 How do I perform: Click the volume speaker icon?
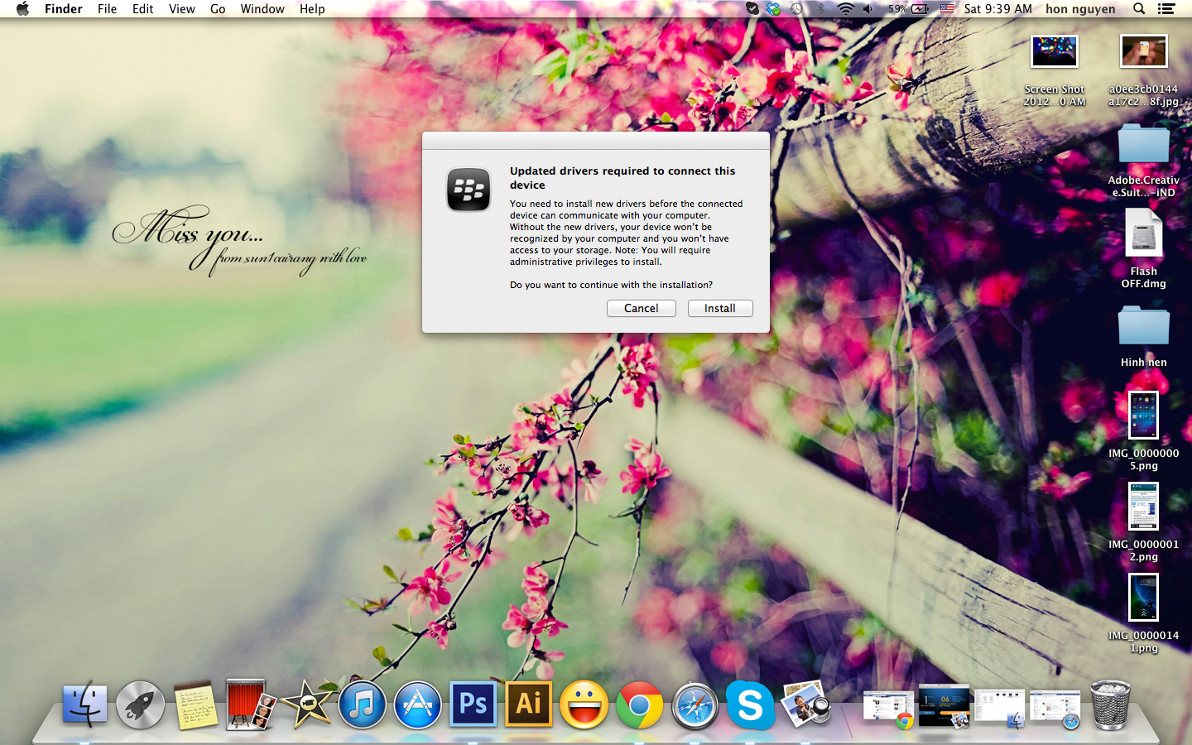(868, 9)
